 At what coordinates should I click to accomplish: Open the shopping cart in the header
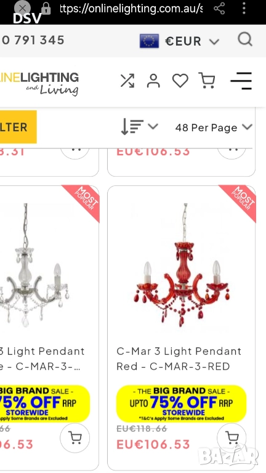207,81
